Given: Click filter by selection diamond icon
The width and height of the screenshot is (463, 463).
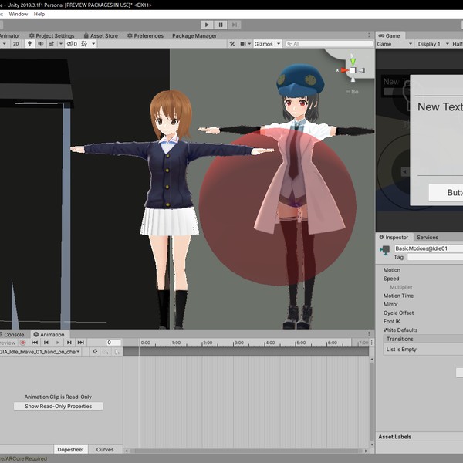Looking at the screenshot, I should point(95,352).
